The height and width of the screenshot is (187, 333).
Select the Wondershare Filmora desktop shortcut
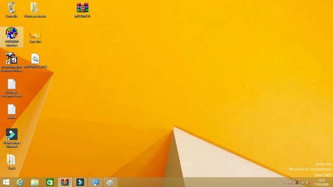(x=11, y=138)
